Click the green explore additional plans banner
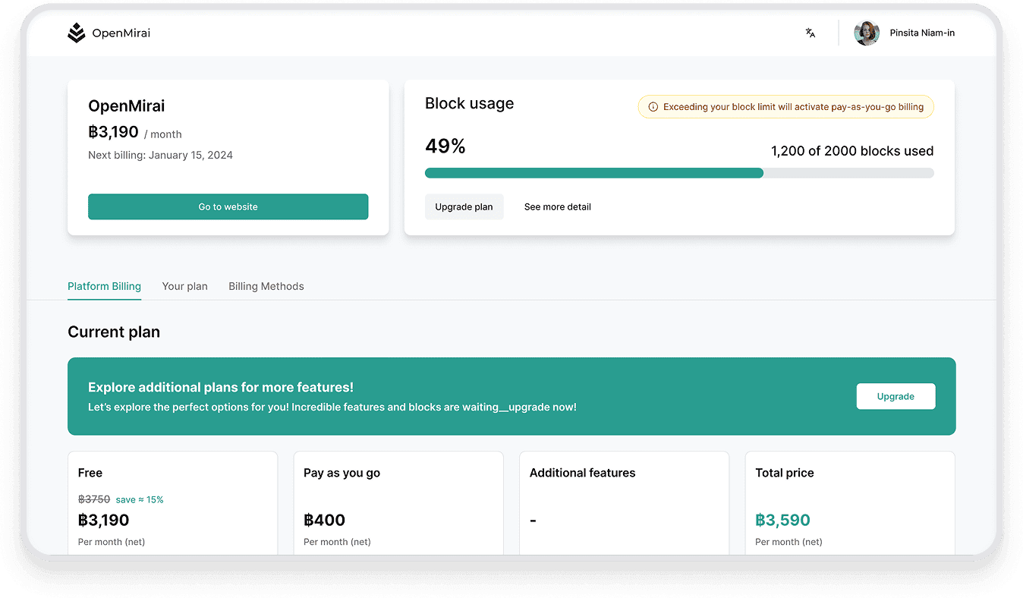The width and height of the screenshot is (1023, 598). (x=455, y=396)
